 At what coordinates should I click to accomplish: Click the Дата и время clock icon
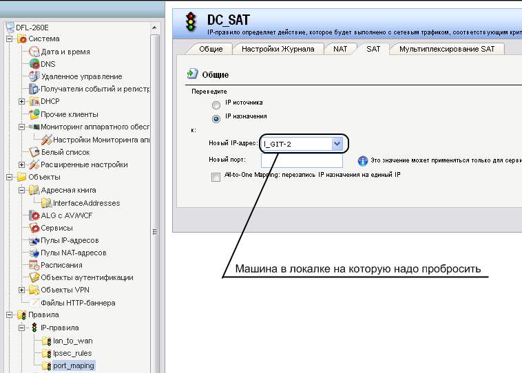pyautogui.click(x=34, y=52)
